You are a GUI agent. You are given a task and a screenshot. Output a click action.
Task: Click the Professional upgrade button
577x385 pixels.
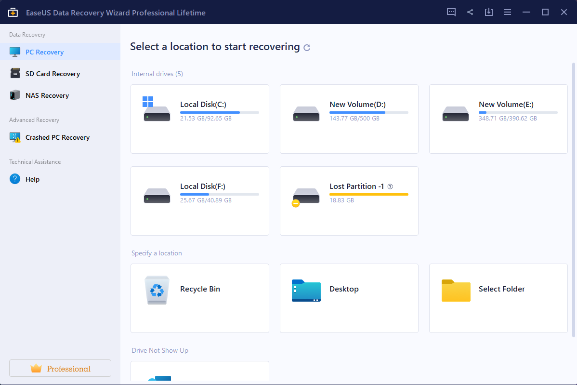click(x=60, y=368)
